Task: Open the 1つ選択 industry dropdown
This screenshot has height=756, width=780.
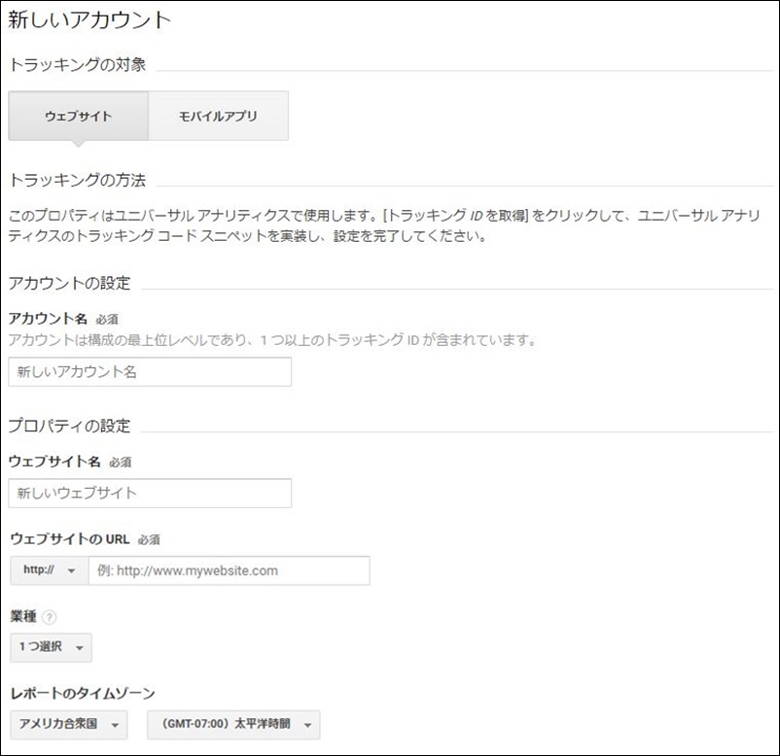Action: tap(51, 647)
